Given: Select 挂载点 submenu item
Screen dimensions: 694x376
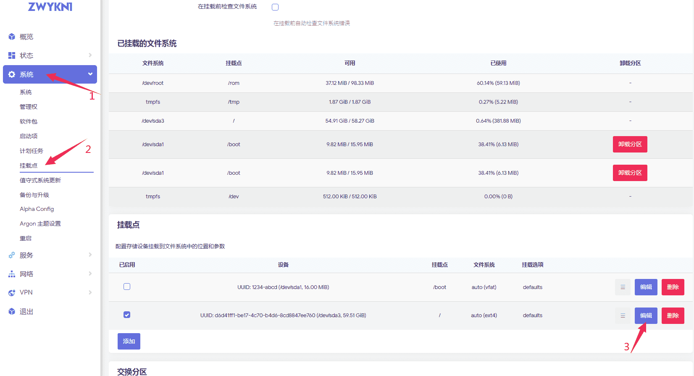Looking at the screenshot, I should pos(29,166).
